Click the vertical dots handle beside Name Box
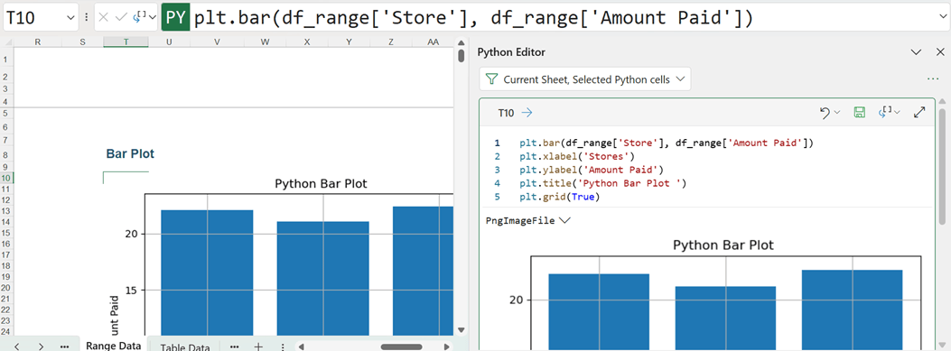 (86, 17)
